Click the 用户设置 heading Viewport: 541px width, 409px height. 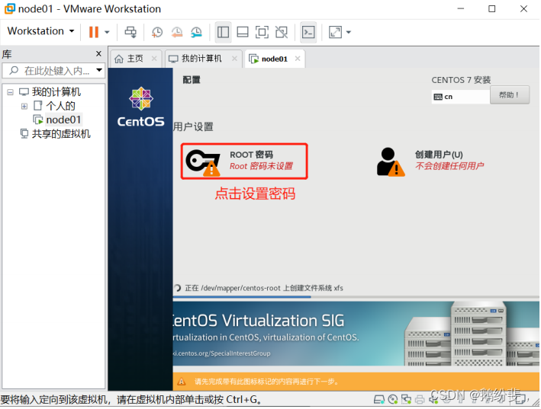[193, 126]
